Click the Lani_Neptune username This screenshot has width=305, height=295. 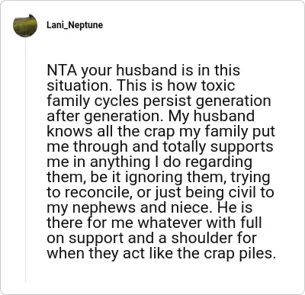pyautogui.click(x=75, y=25)
